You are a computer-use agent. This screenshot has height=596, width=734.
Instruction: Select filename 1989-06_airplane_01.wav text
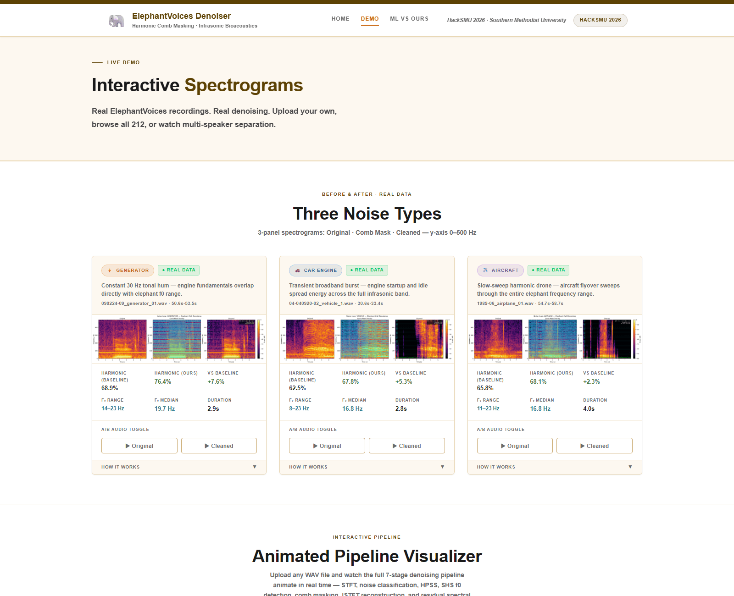505,304
